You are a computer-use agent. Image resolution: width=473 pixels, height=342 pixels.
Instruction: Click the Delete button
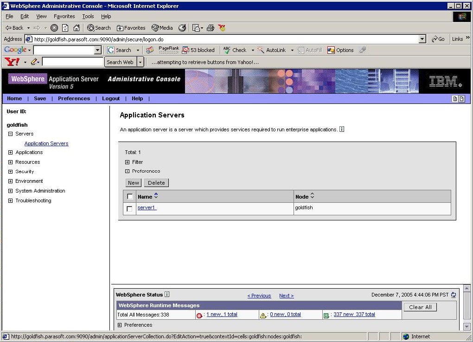(x=156, y=183)
